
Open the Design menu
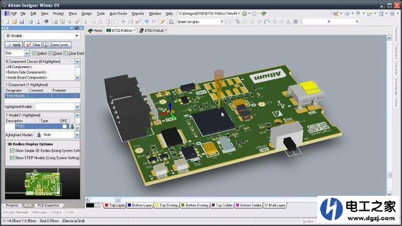[87, 14]
